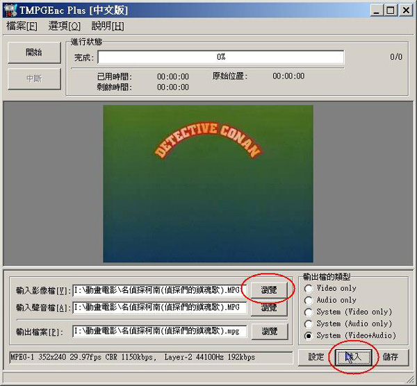Viewport: 417px width, 386px height.
Task: Click the Detective Conan video preview
Action: (208, 183)
